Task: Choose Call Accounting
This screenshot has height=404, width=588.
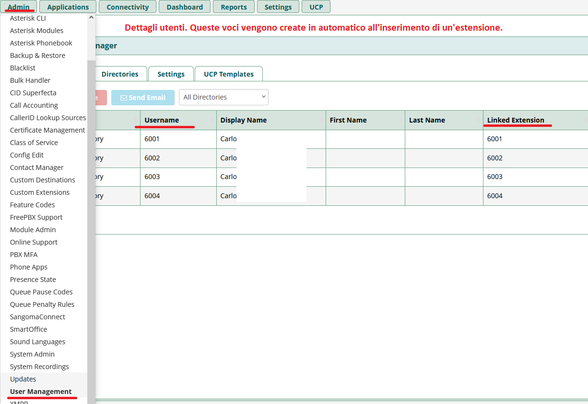Action: 34,105
